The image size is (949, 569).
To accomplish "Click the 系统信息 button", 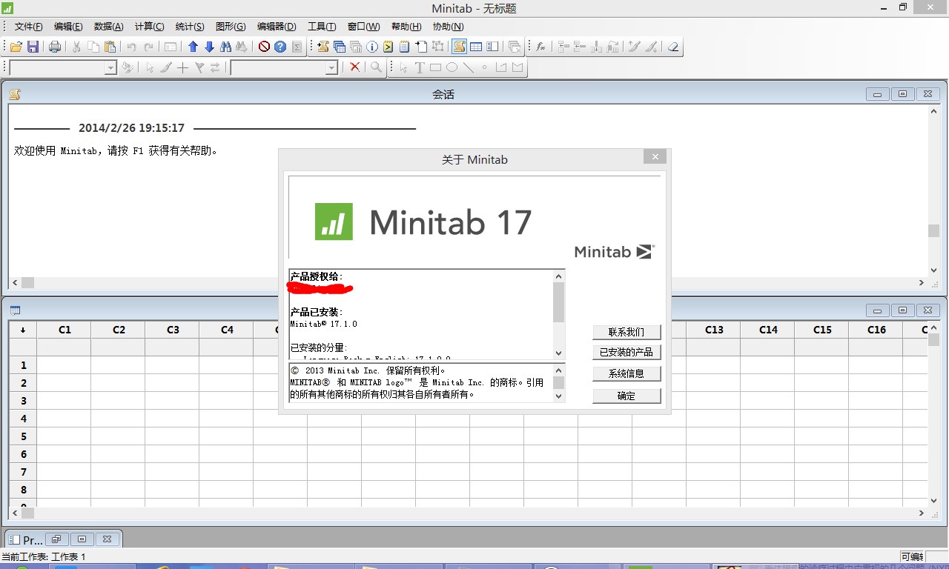I will [626, 373].
